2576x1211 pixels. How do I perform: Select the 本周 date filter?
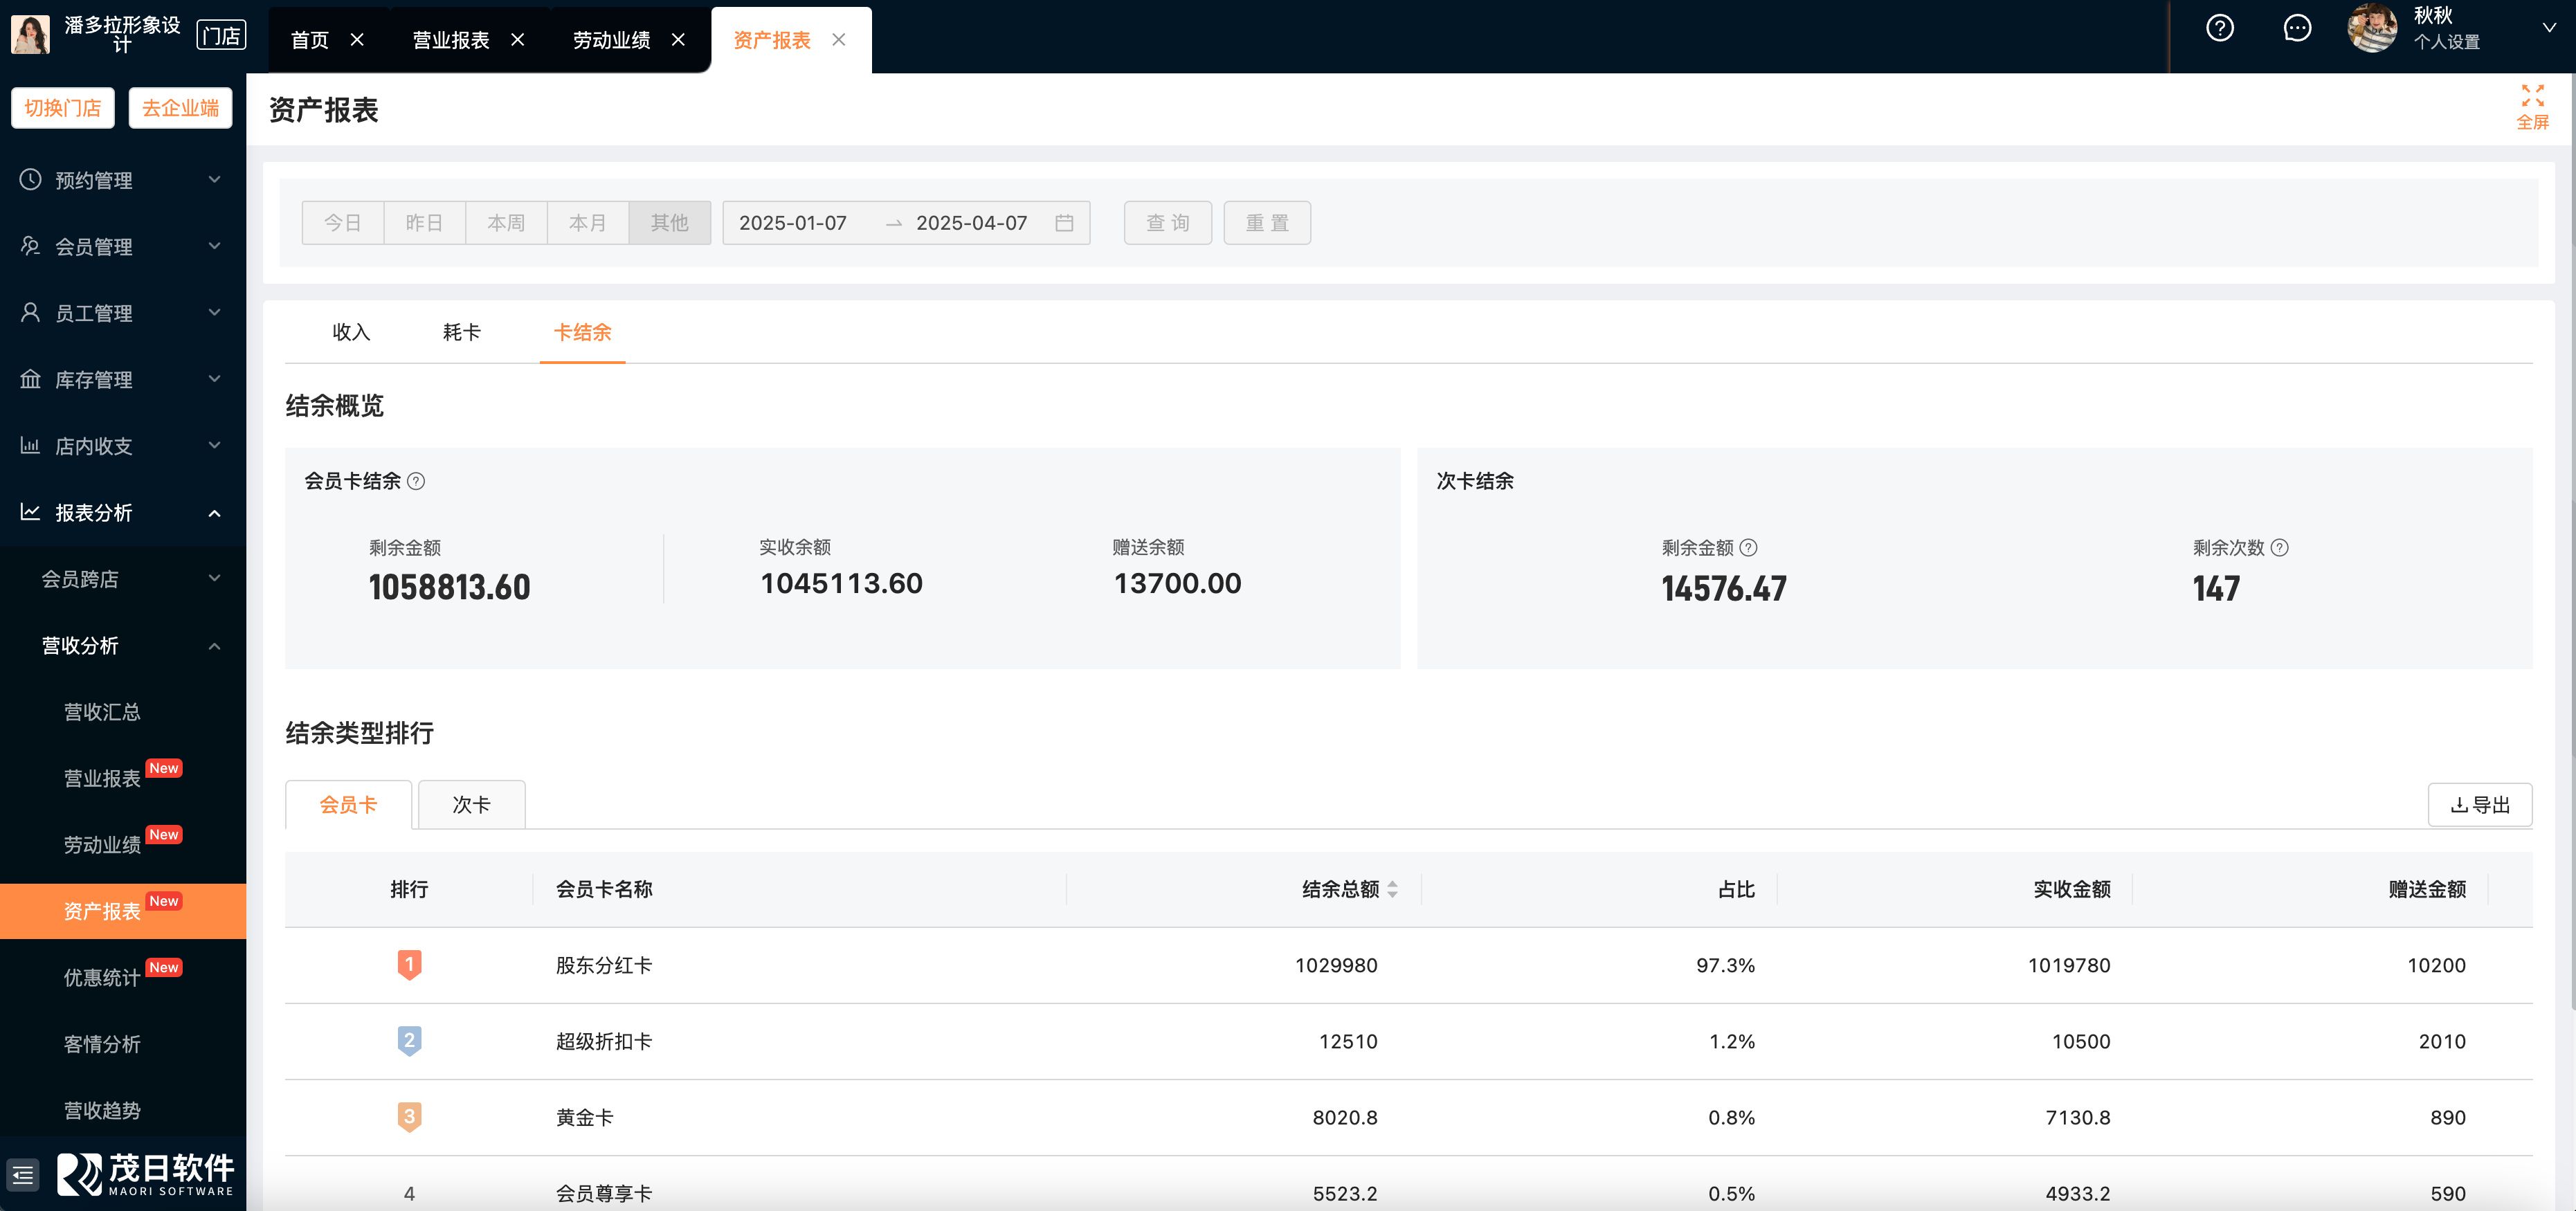506,223
